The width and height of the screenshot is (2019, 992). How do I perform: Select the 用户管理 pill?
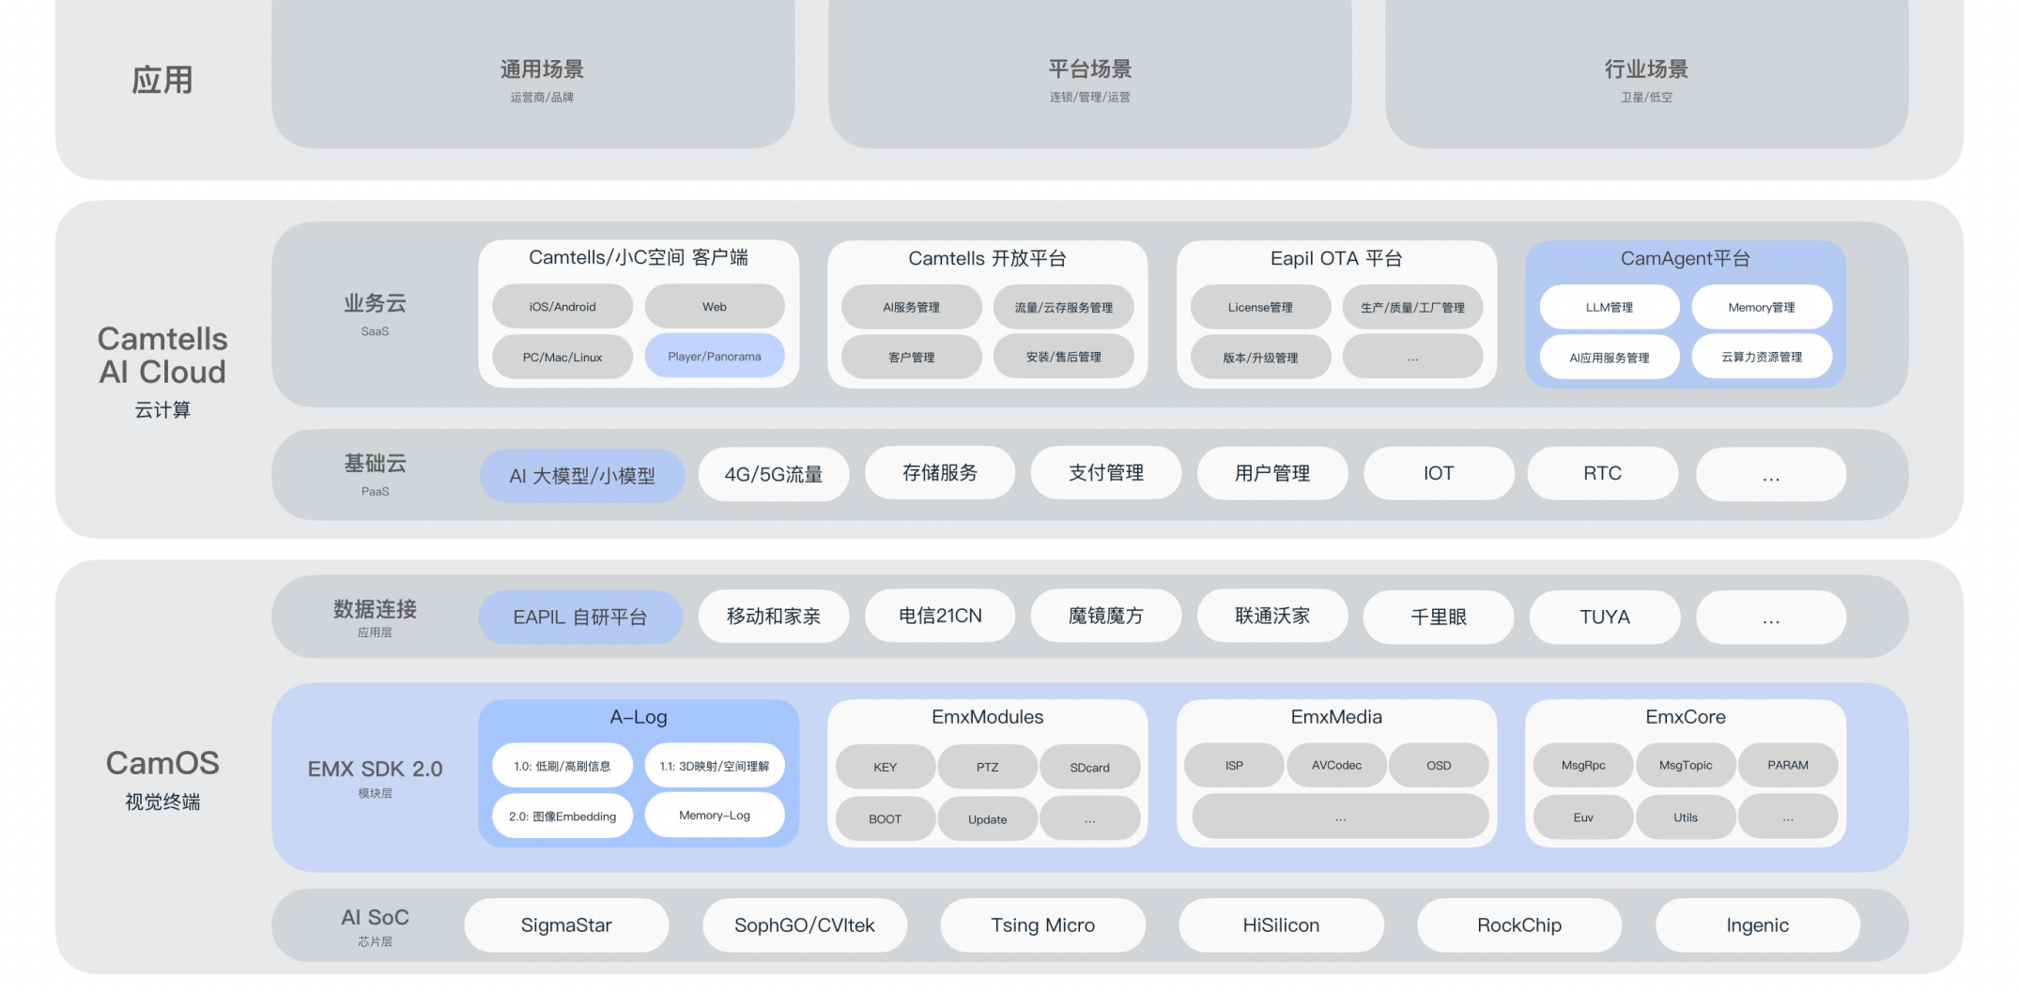click(1272, 473)
